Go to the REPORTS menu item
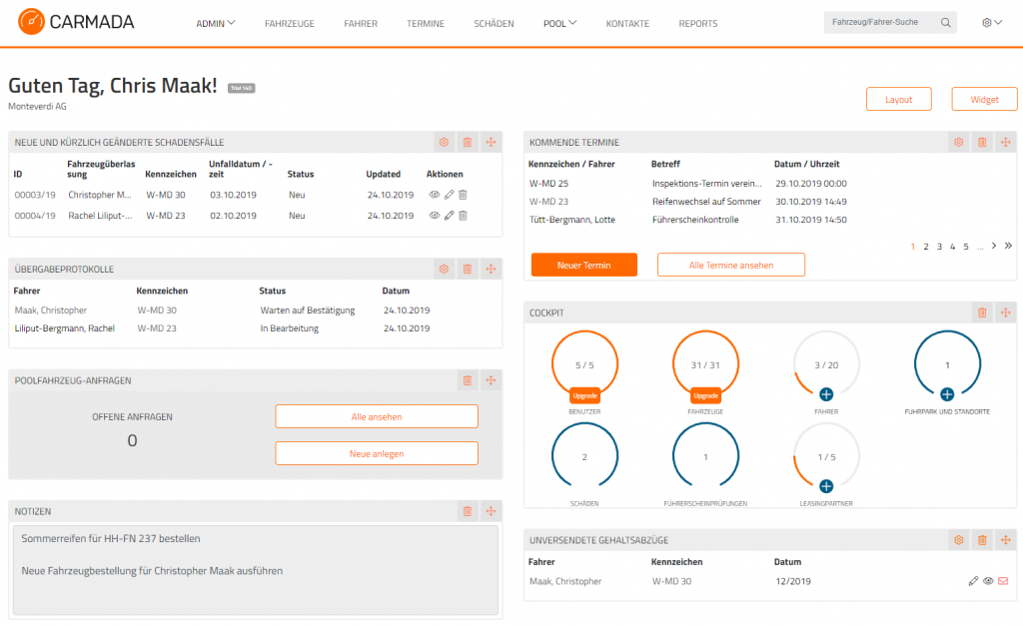 coord(698,24)
